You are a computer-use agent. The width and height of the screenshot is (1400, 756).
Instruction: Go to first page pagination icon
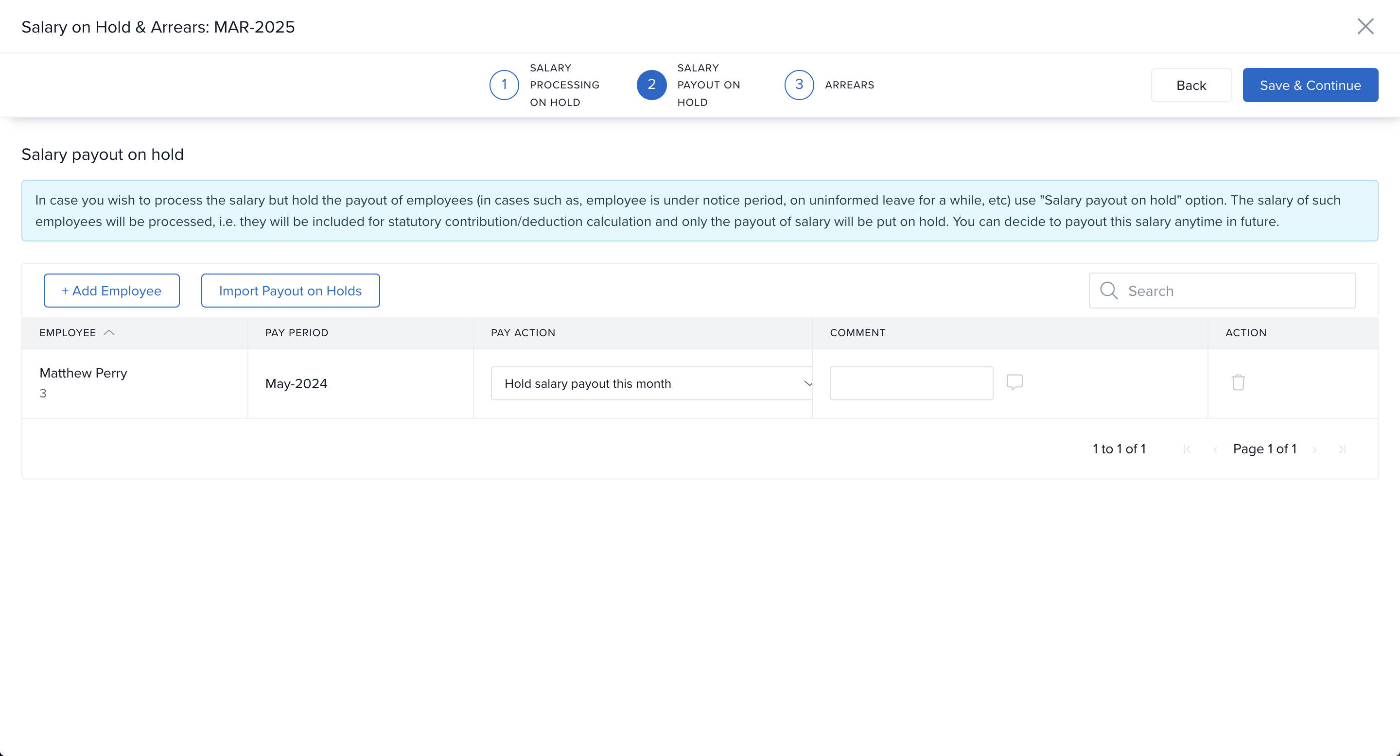coord(1187,450)
